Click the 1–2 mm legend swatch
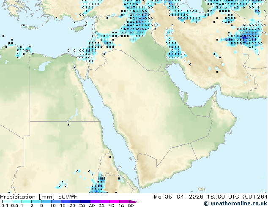The width and height of the screenshot is (268, 207). (x=27, y=202)
